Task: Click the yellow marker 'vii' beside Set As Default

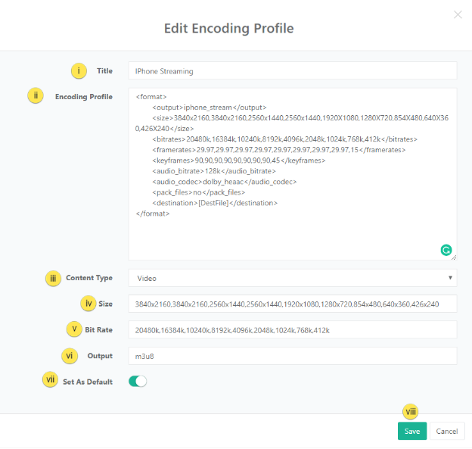Action: [x=50, y=381]
